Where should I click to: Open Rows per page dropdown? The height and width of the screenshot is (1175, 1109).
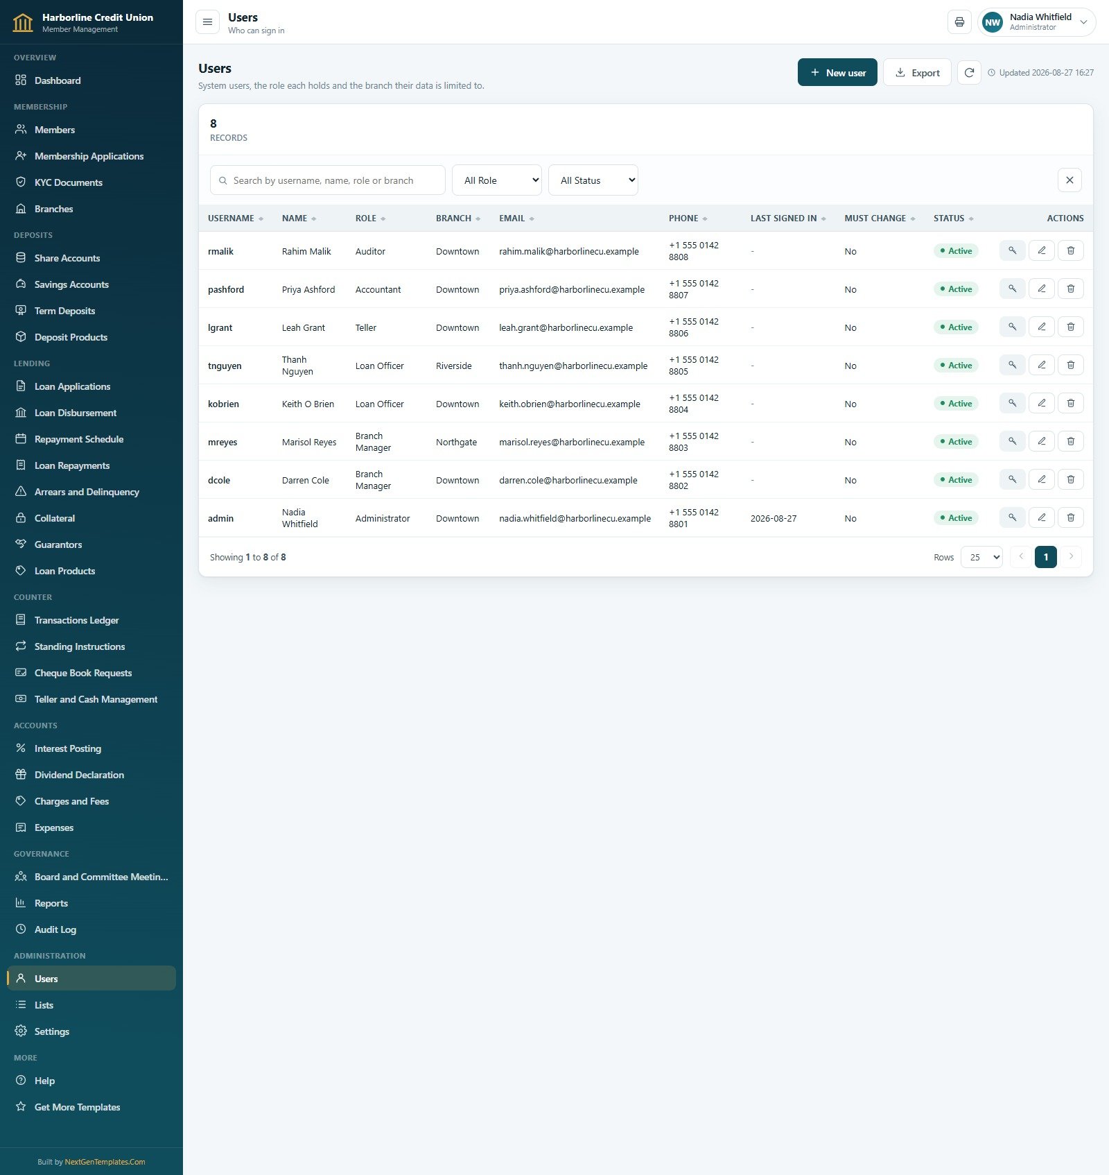point(981,557)
